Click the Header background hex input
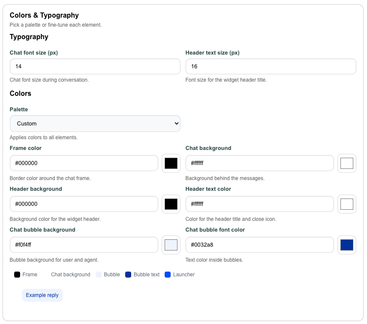Viewport: 367px width, 324px height. [84, 204]
